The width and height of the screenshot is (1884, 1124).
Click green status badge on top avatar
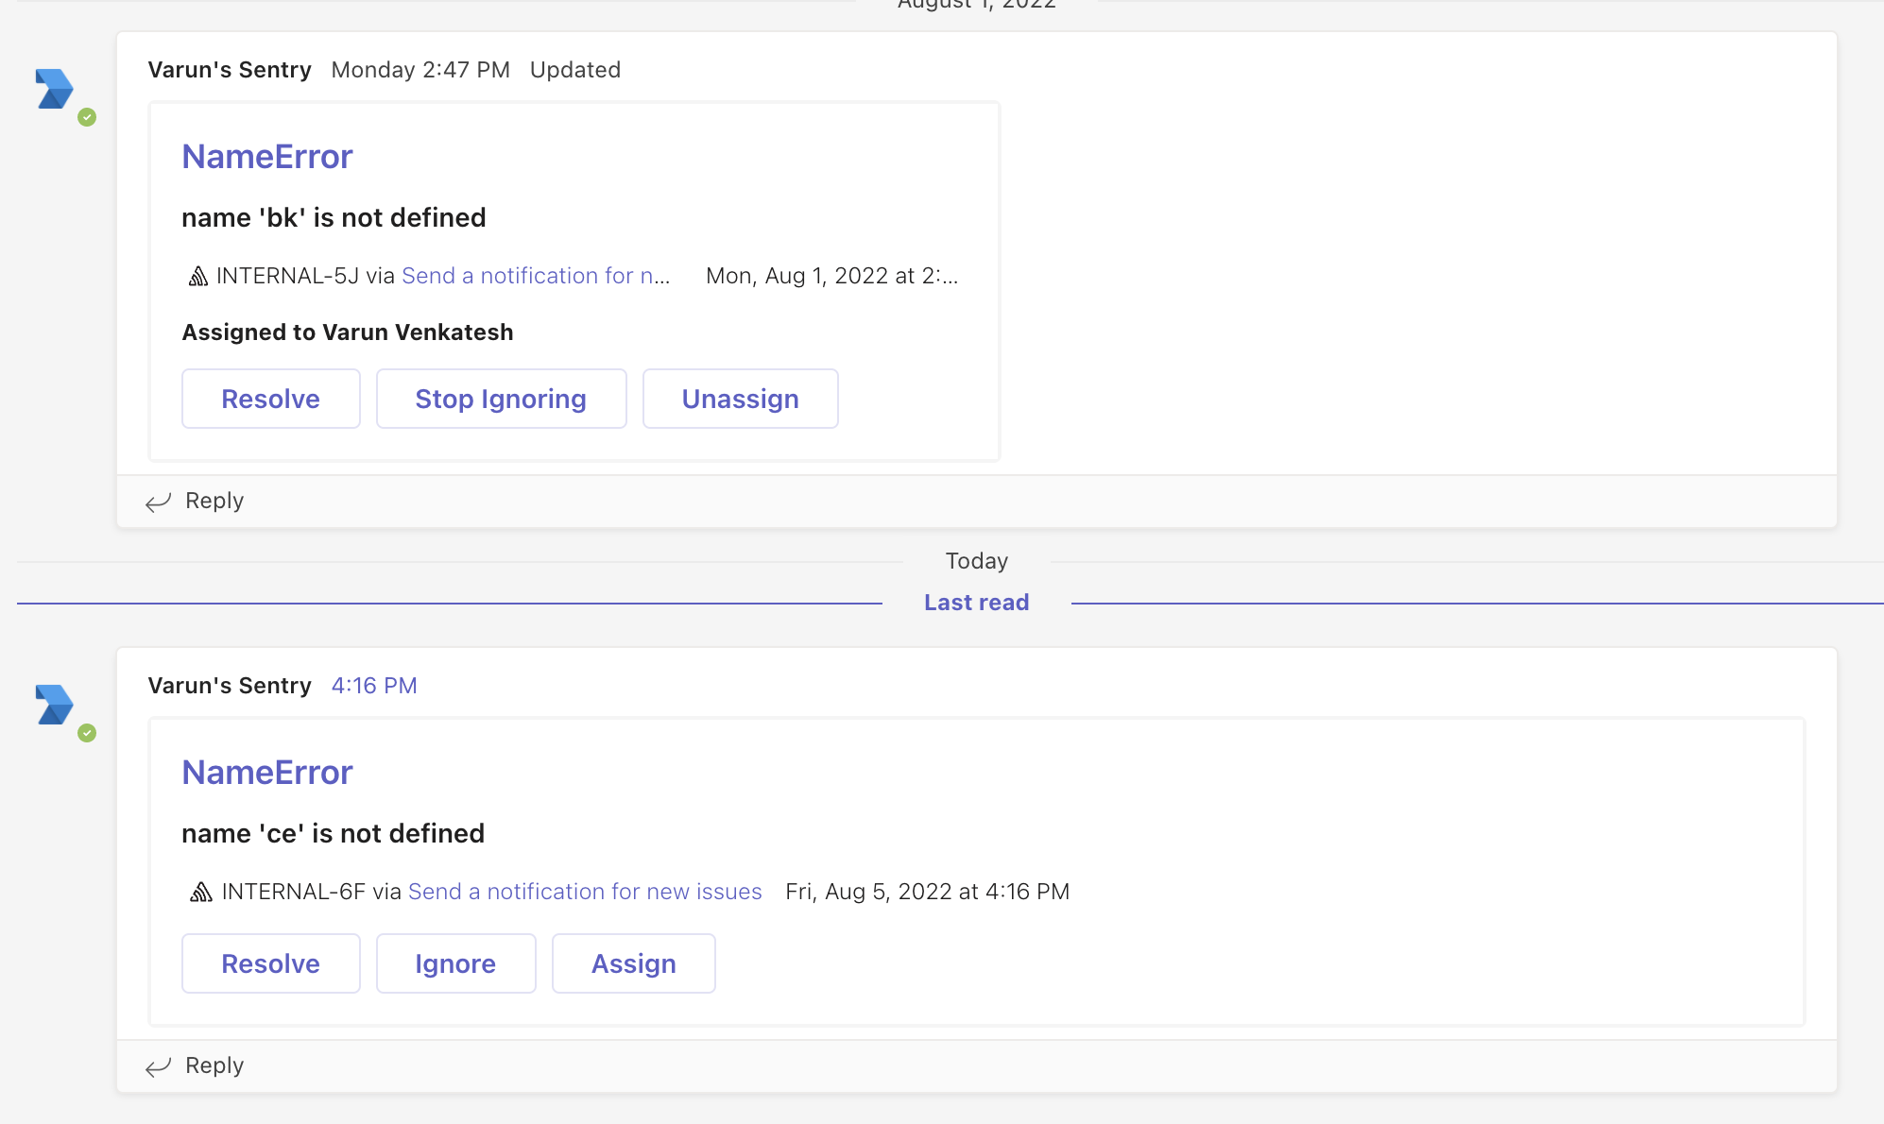[87, 117]
